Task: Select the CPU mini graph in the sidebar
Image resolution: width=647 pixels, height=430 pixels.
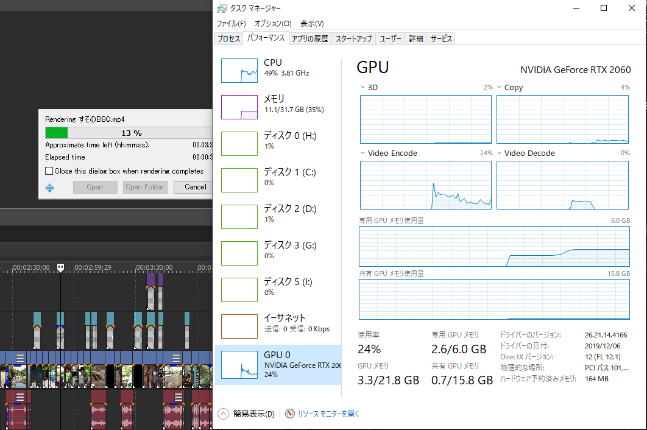Action: (x=239, y=71)
